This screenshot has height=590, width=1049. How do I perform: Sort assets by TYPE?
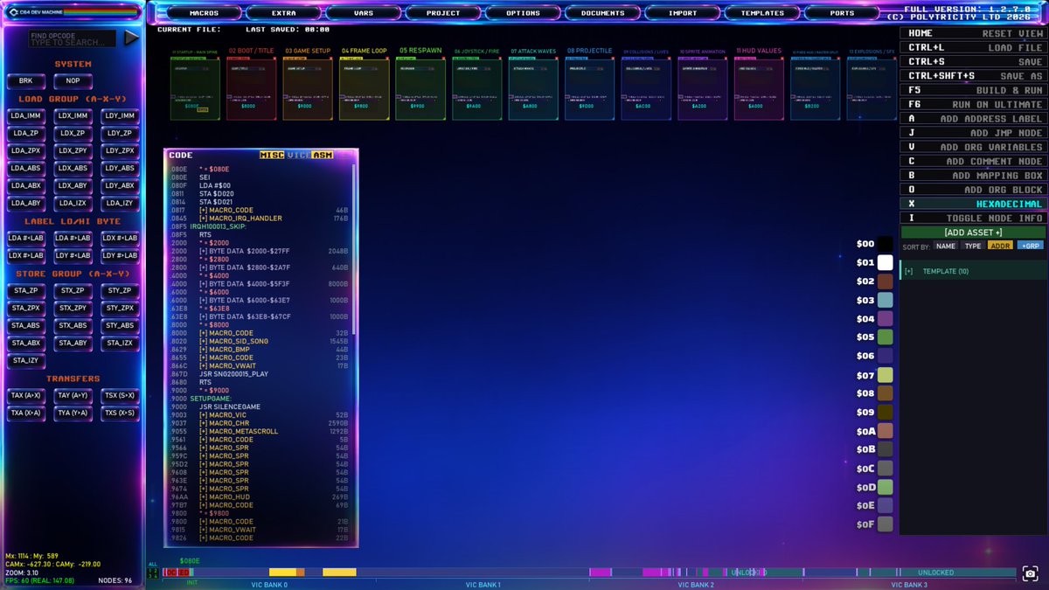tap(973, 246)
